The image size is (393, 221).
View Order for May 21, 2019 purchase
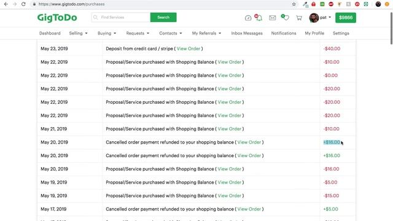point(229,129)
